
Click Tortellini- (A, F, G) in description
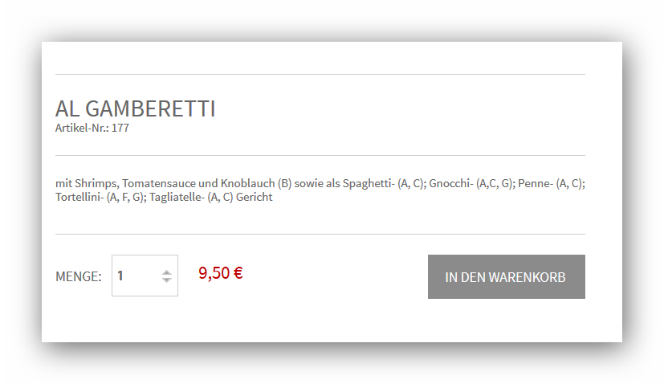point(100,197)
